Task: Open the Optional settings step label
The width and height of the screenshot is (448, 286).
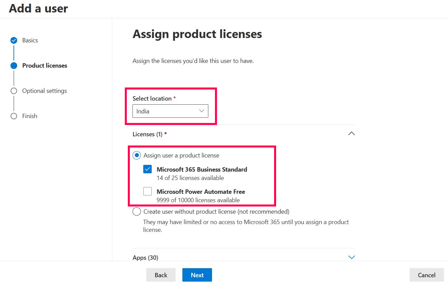Action: (44, 91)
